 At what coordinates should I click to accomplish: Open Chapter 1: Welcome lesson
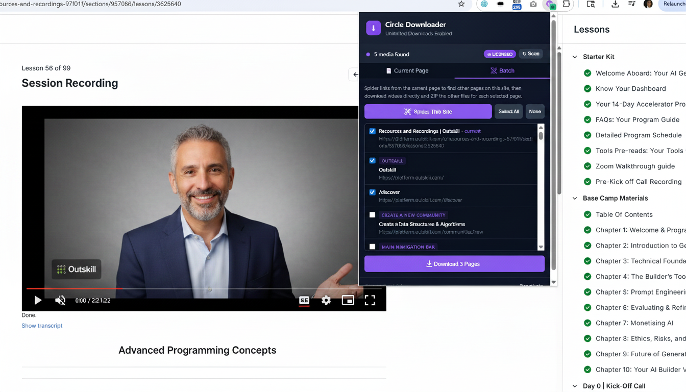coord(641,230)
